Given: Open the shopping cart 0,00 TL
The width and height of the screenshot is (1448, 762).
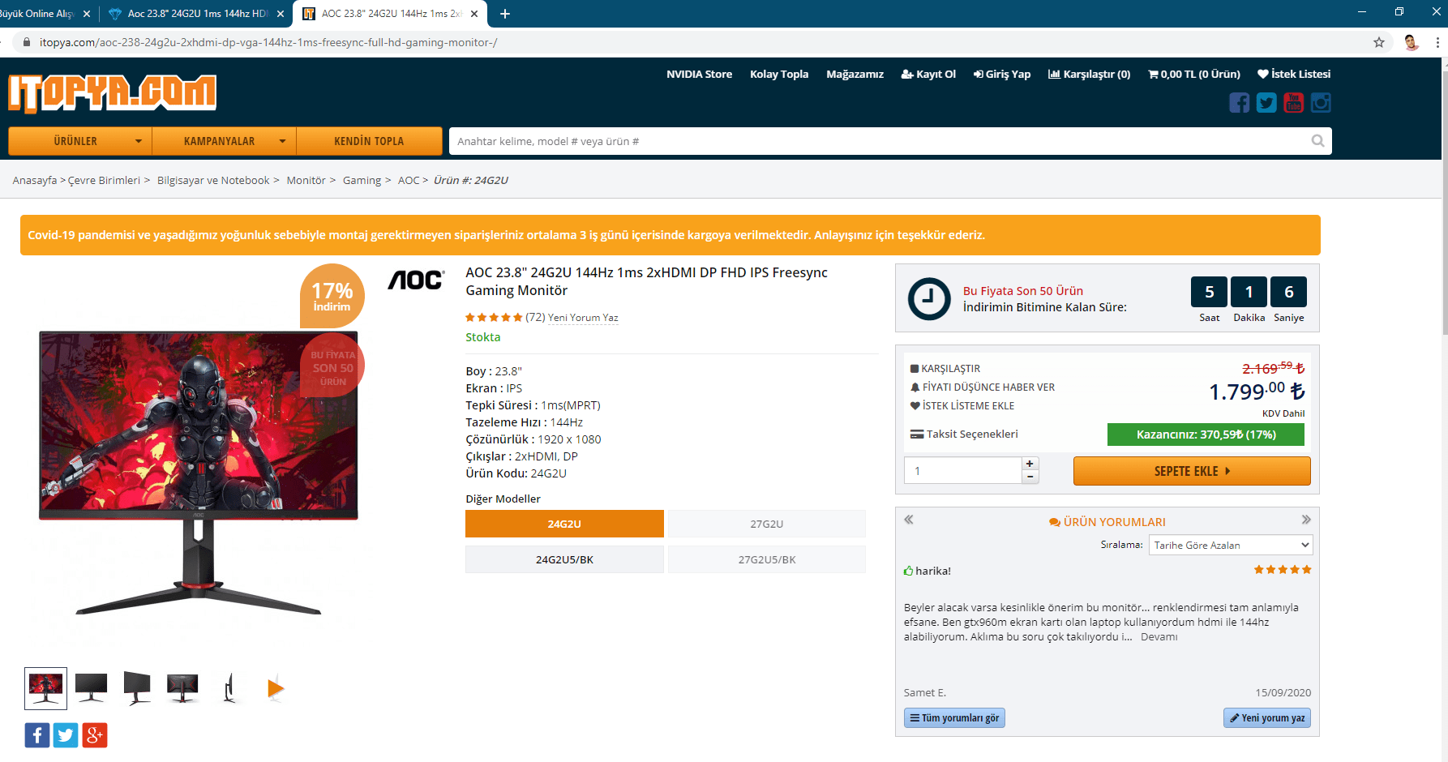Looking at the screenshot, I should (x=1194, y=74).
